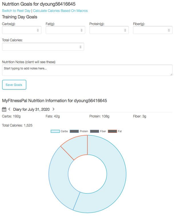Go to previous diary day arrow
The width and height of the screenshot is (174, 220).
(x=9, y=109)
